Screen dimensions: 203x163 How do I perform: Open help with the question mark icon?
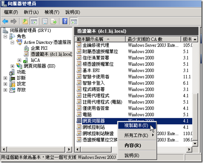65,21
